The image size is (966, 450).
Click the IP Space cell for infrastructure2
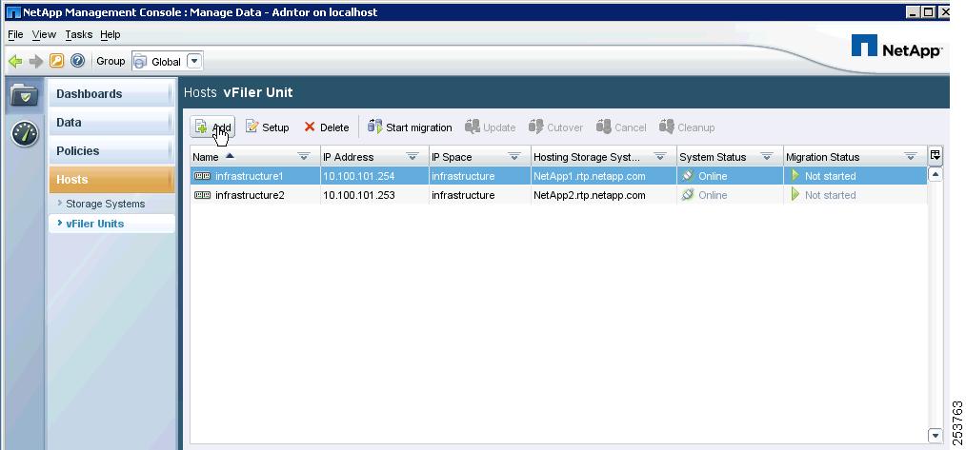click(x=480, y=195)
